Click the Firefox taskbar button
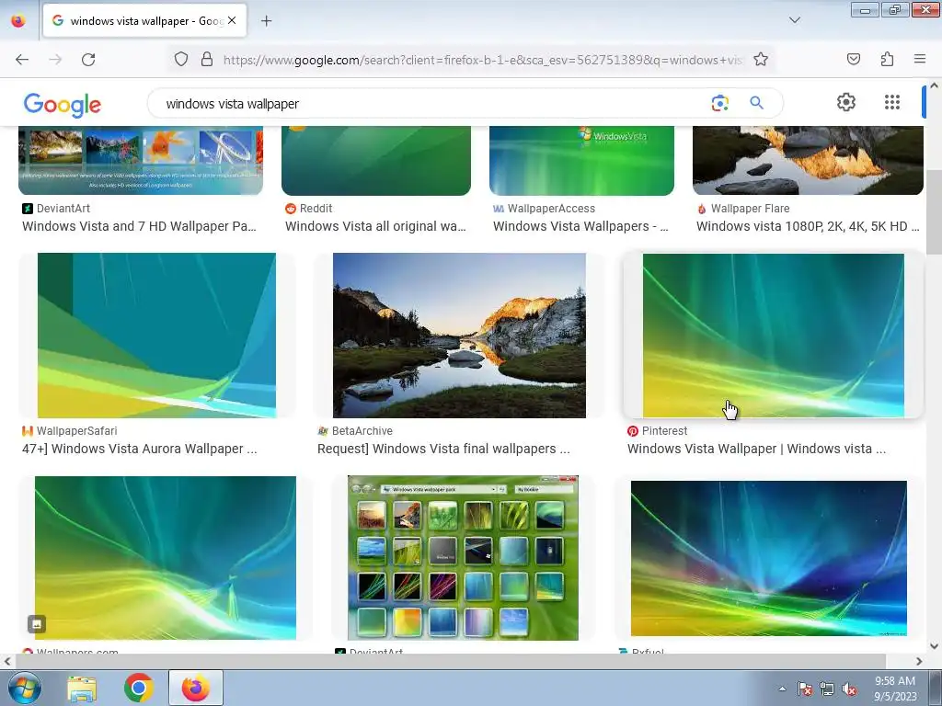This screenshot has height=706, width=942. tap(196, 688)
